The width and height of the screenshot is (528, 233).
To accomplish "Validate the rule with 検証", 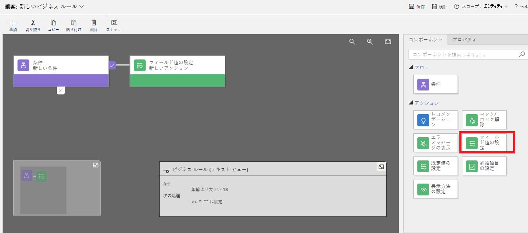I will [x=440, y=7].
